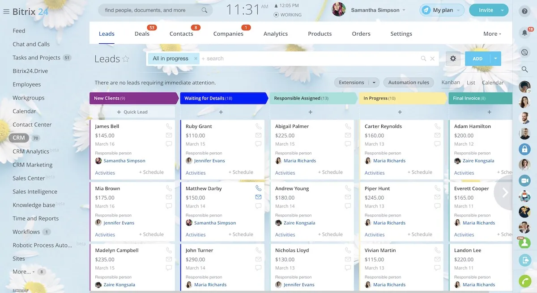Open the help question mark icon
The height and width of the screenshot is (293, 537).
(525, 11)
